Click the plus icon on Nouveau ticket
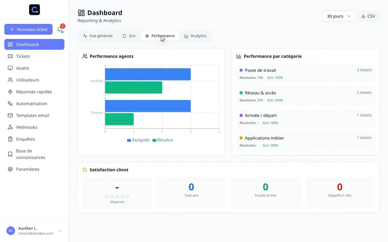The height and width of the screenshot is (242, 388). 12,29
